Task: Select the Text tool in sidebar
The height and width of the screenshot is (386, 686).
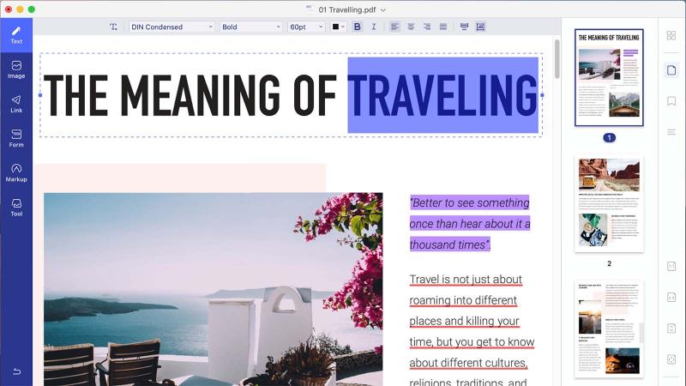Action: pyautogui.click(x=16, y=35)
